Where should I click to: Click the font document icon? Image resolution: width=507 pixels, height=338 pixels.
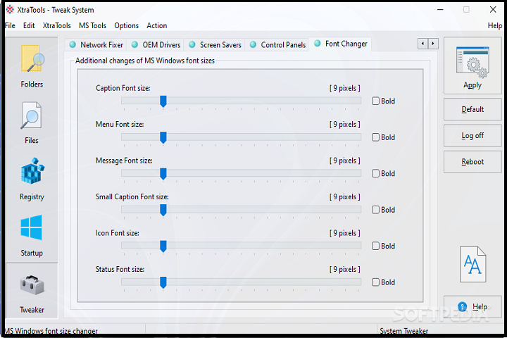coord(472,265)
